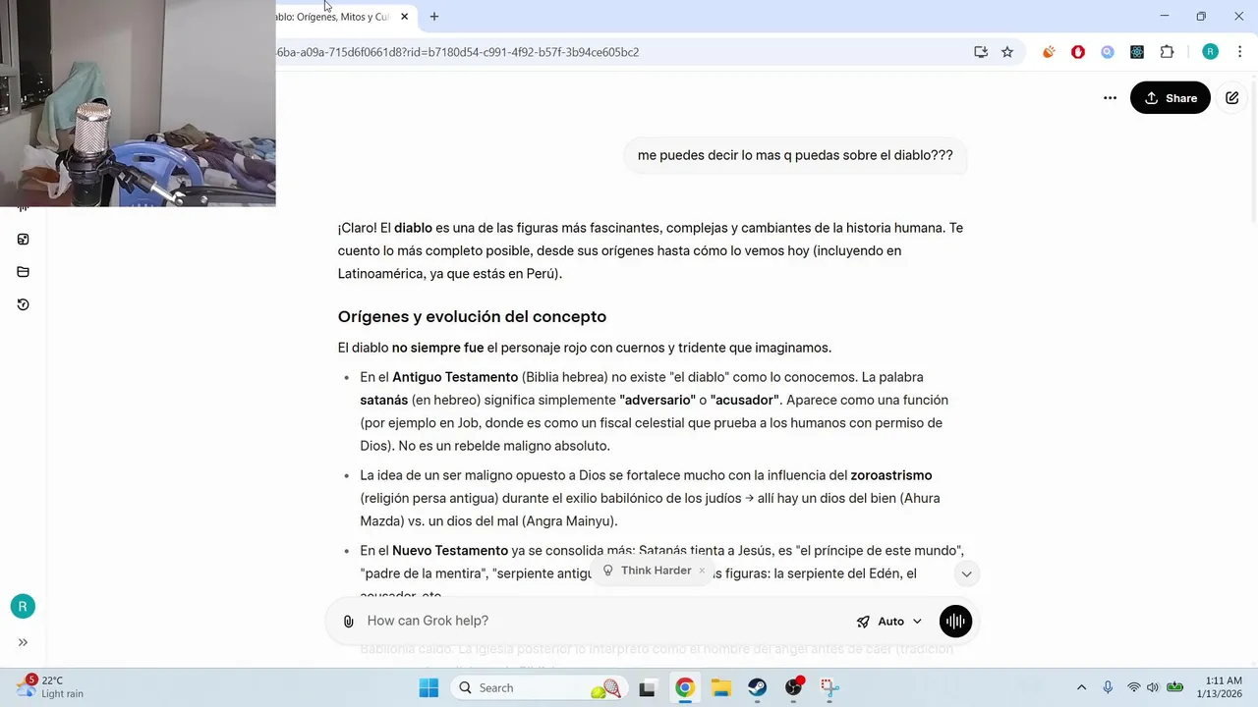Open File Explorer from the taskbar
This screenshot has height=707, width=1258.
721,687
